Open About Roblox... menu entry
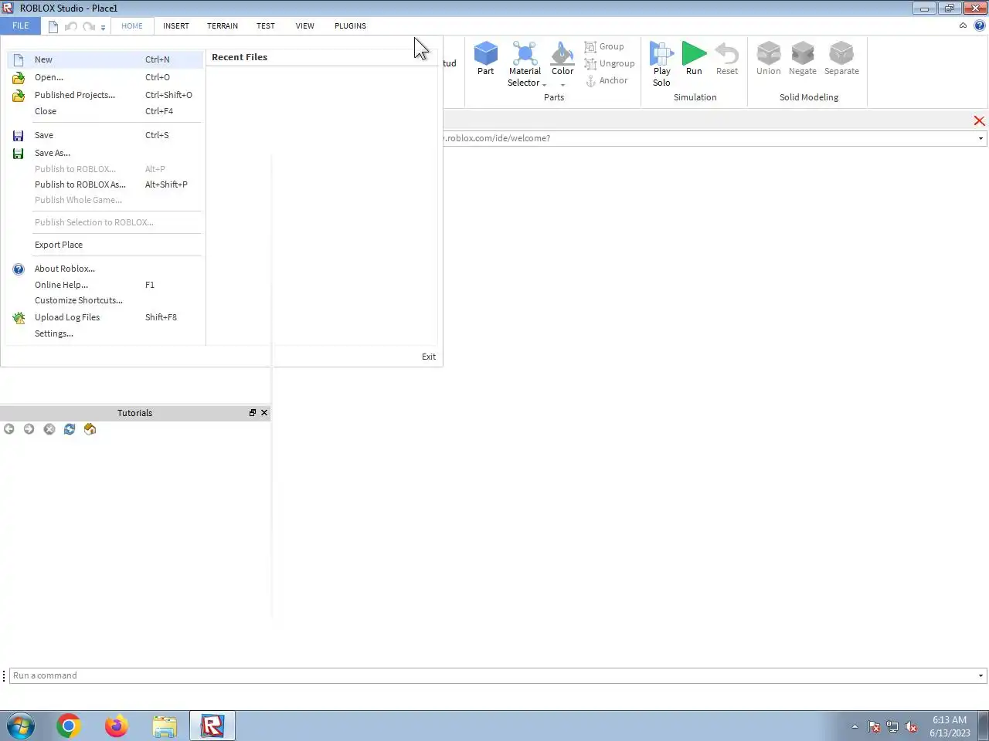The image size is (989, 741). pos(104,269)
